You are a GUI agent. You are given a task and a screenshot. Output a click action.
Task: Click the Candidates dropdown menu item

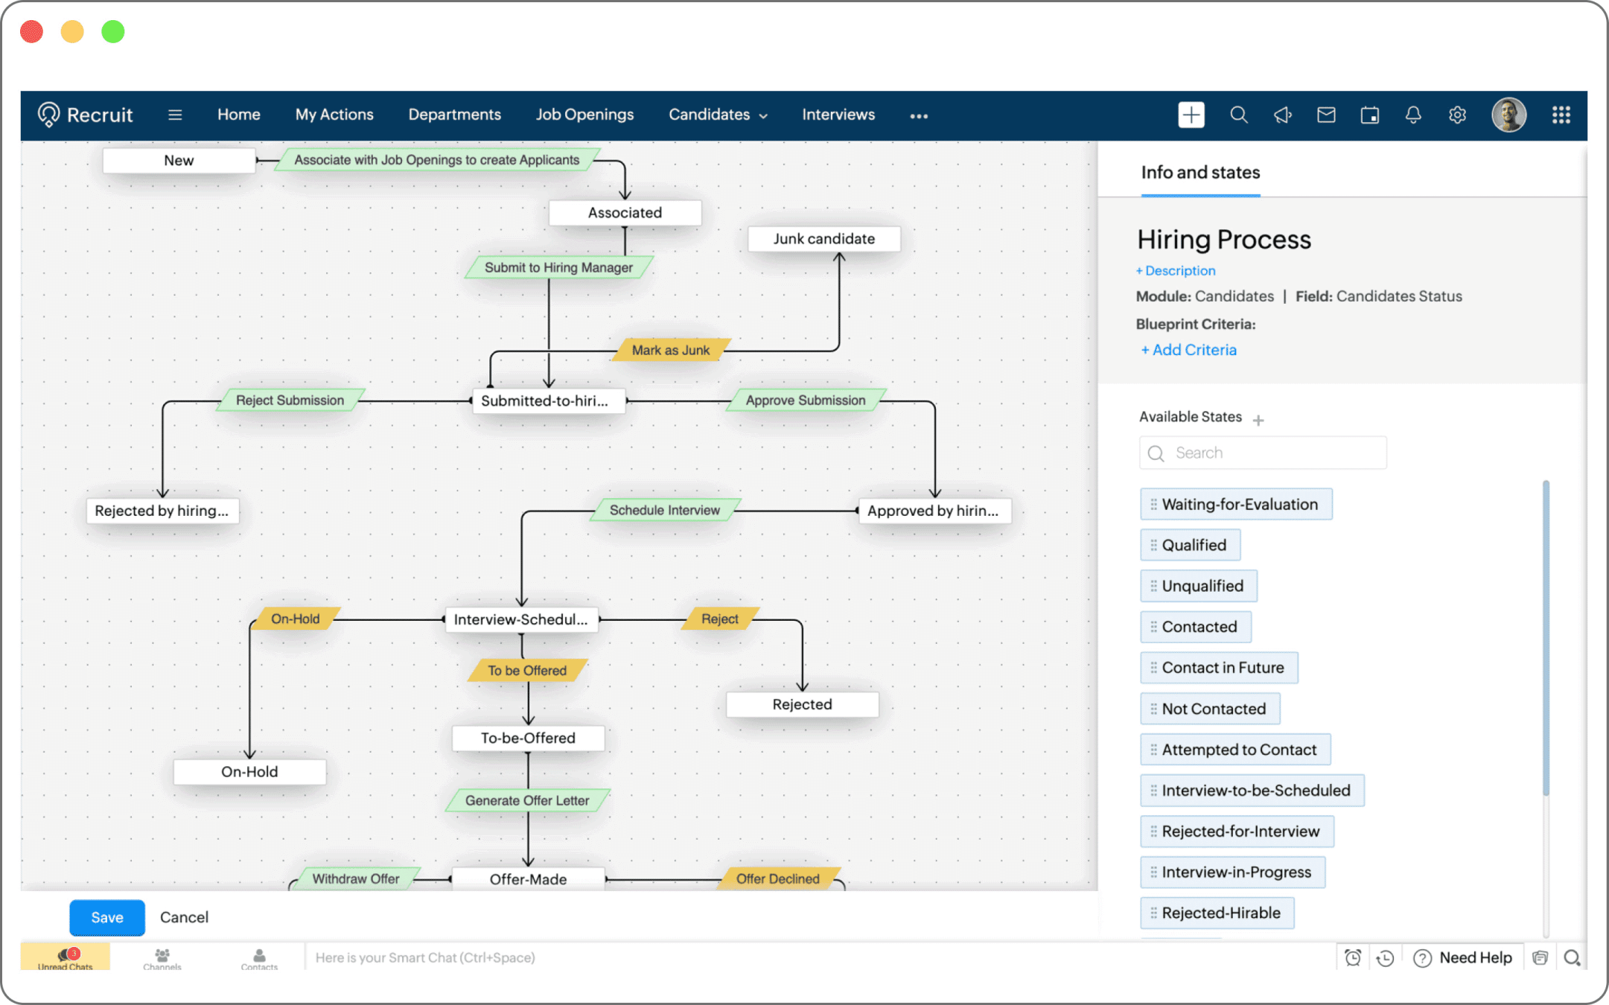point(716,113)
